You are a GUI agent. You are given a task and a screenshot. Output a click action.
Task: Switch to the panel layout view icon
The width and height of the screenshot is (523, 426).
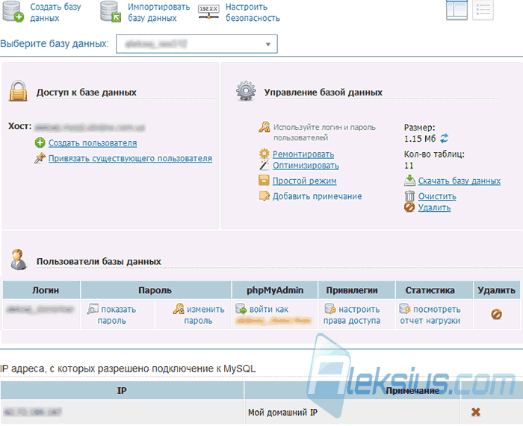457,10
